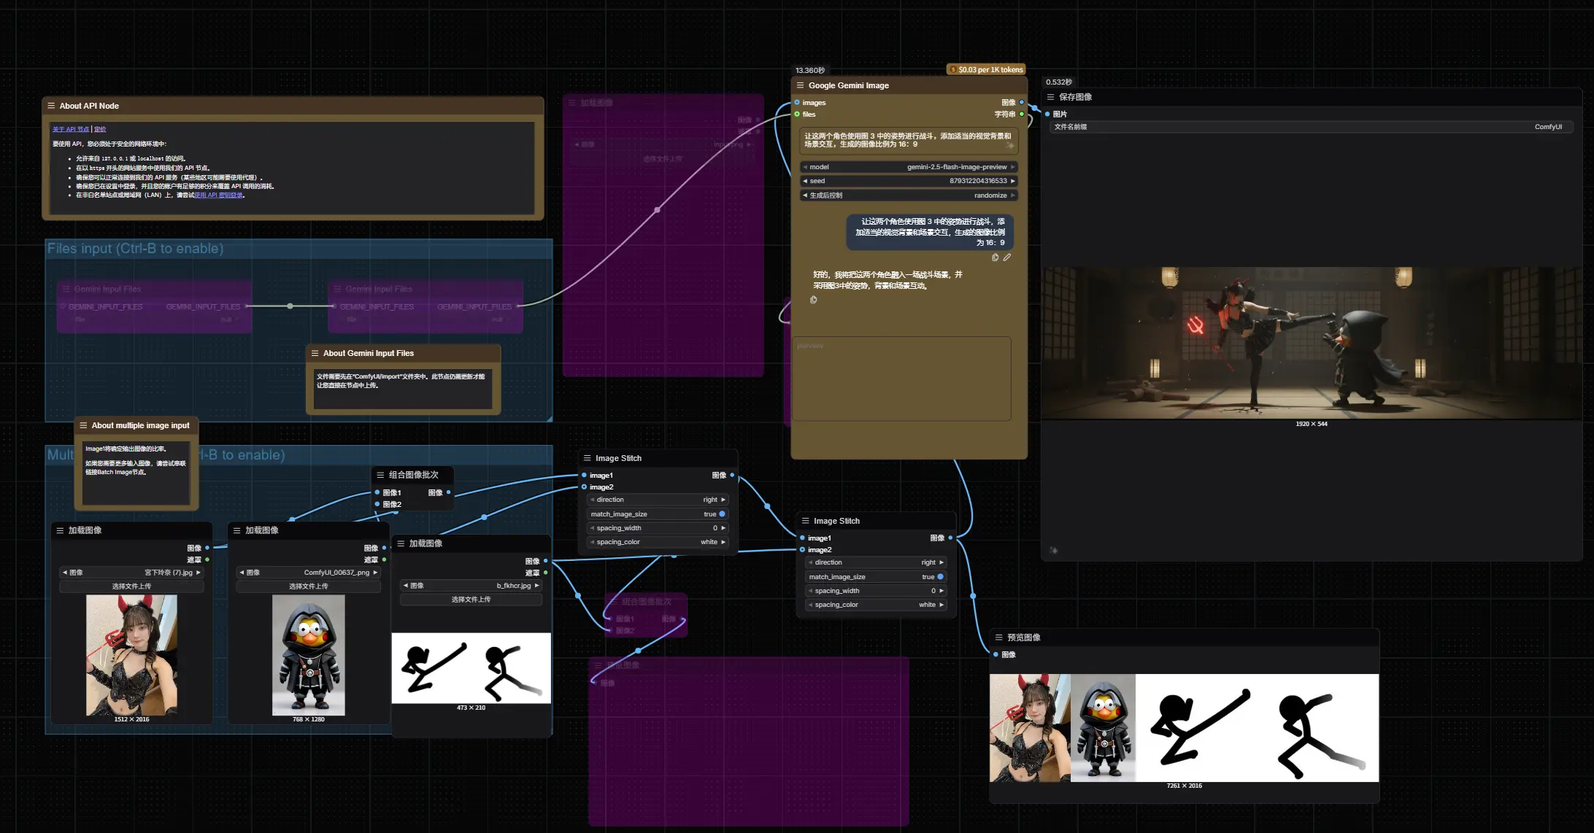Open the 预览图像 node hamburger menu icon
Image resolution: width=1594 pixels, height=833 pixels.
tap(998, 638)
